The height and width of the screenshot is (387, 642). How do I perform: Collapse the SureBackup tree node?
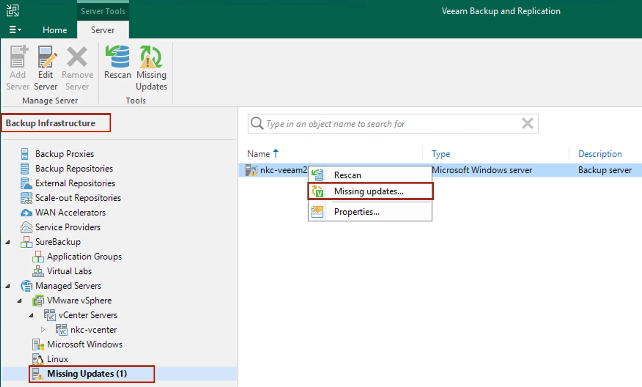pyautogui.click(x=8, y=242)
